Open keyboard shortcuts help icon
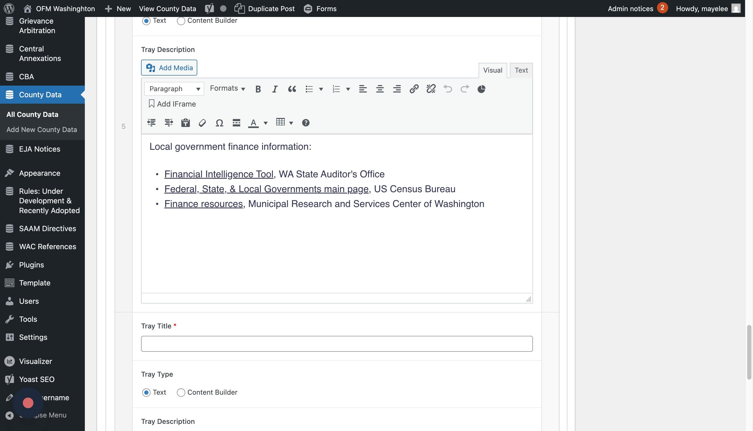Viewport: 753px width, 431px height. [x=306, y=123]
